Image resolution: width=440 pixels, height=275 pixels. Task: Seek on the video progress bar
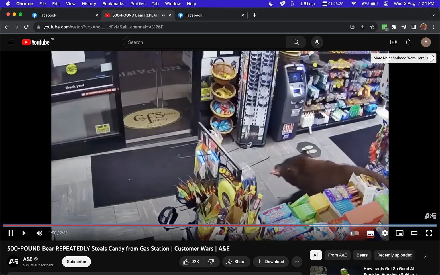(x=220, y=225)
